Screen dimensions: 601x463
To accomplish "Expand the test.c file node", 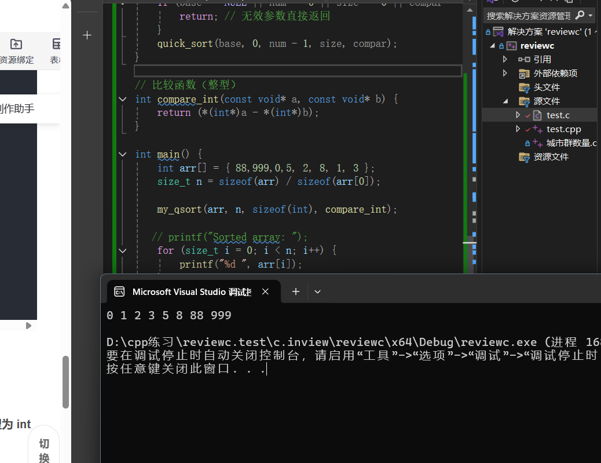I will pos(518,115).
